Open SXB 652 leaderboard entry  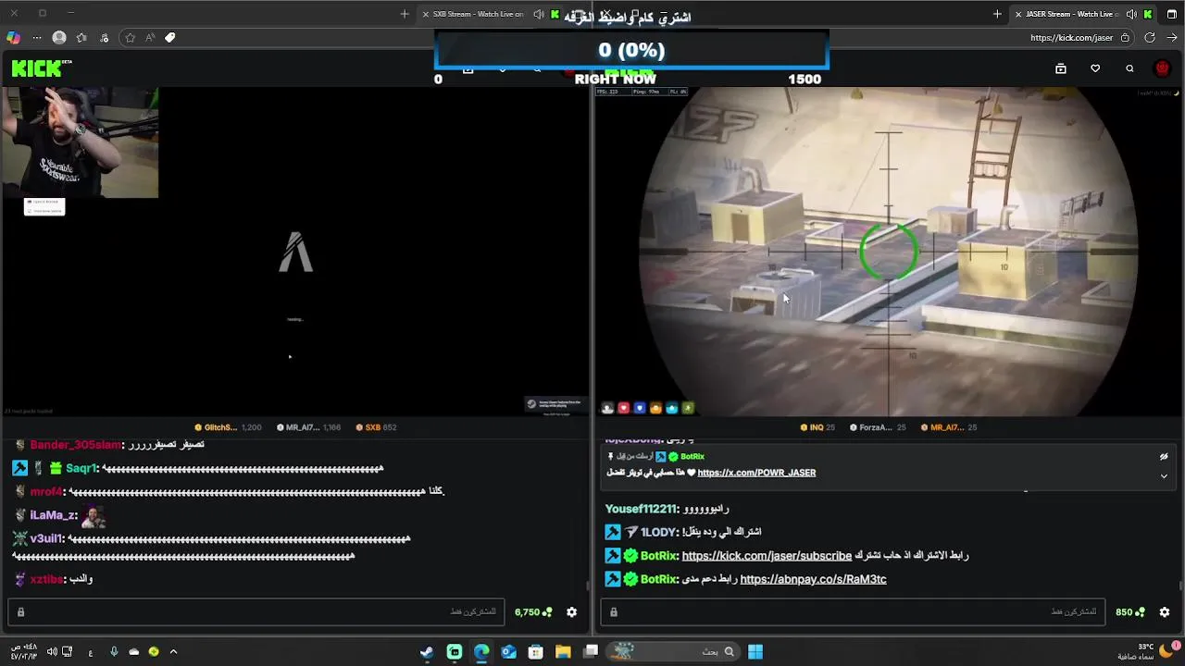pos(375,427)
